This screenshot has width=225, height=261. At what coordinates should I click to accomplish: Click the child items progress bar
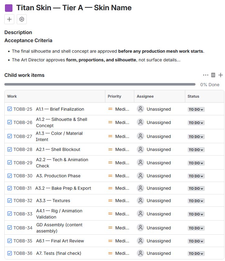tap(100, 84)
